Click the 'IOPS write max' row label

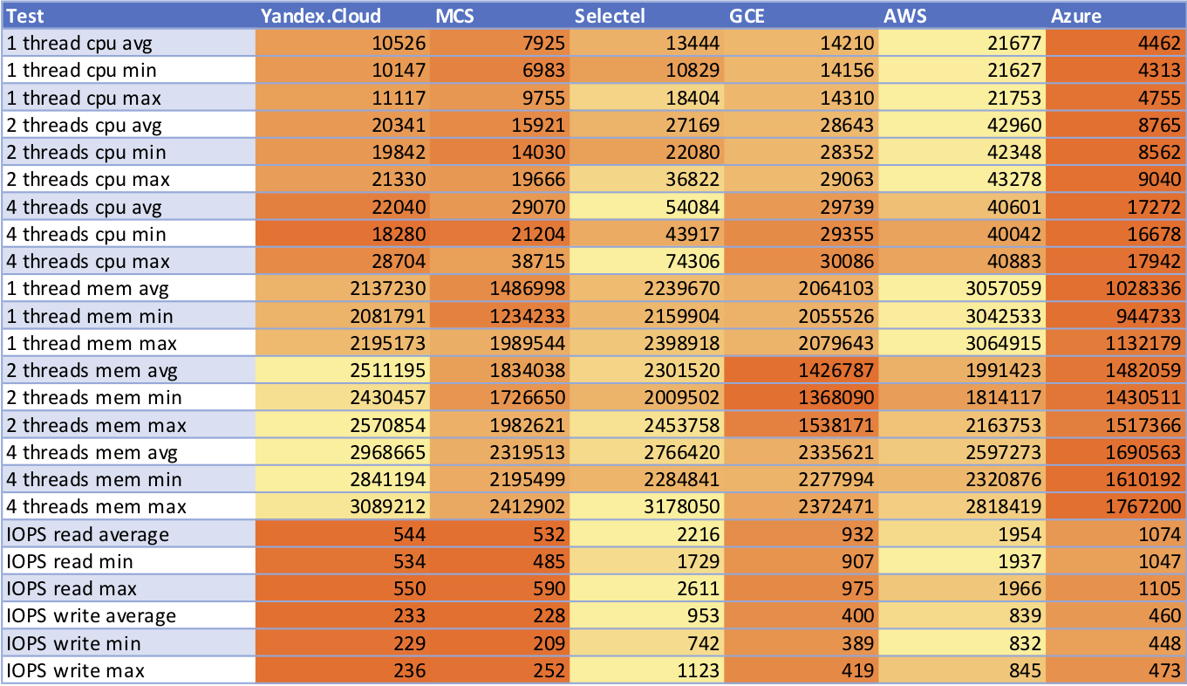pos(128,670)
